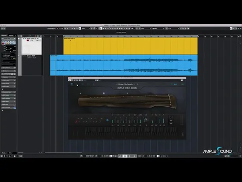The image size is (242, 182).
Task: Switch to the Track tab at bottom
Action: point(4,153)
